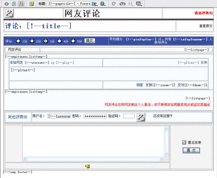Toggle the 匿名发表 checkbox
The height and width of the screenshot is (178, 217).
[184, 142]
